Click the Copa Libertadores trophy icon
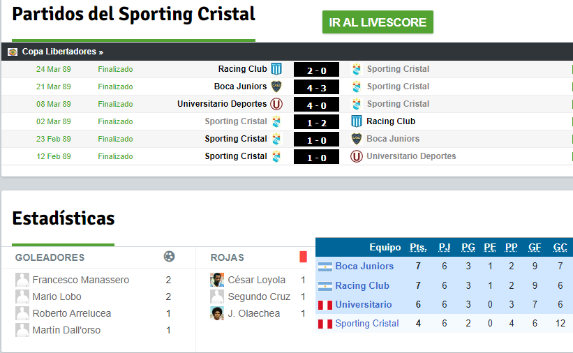Image resolution: width=573 pixels, height=353 pixels. [x=13, y=52]
